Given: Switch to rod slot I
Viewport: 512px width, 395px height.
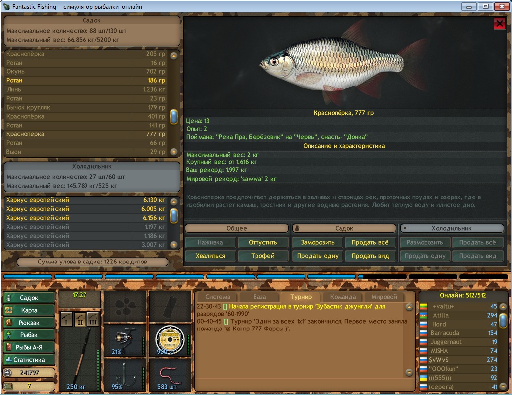Looking at the screenshot, I should tap(66, 319).
